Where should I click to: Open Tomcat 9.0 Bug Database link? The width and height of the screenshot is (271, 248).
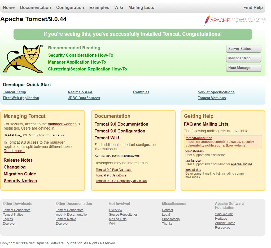(114, 170)
